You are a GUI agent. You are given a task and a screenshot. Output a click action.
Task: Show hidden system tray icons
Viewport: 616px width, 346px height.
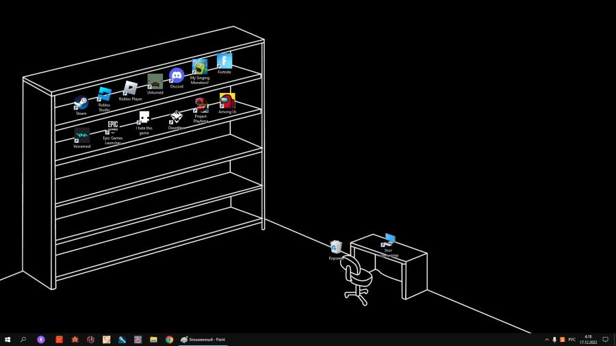(x=547, y=339)
